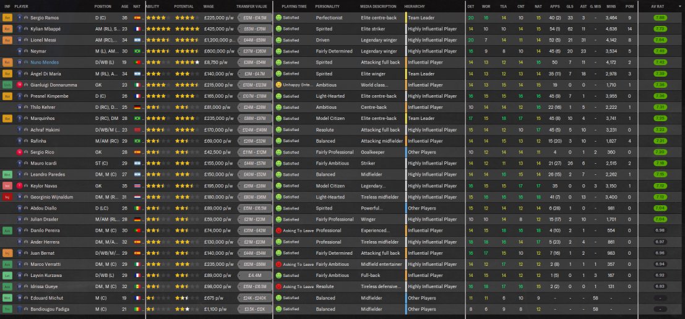Click Sergio Rico's Goalkeeper media description
The height and width of the screenshot is (319, 685).
point(374,152)
